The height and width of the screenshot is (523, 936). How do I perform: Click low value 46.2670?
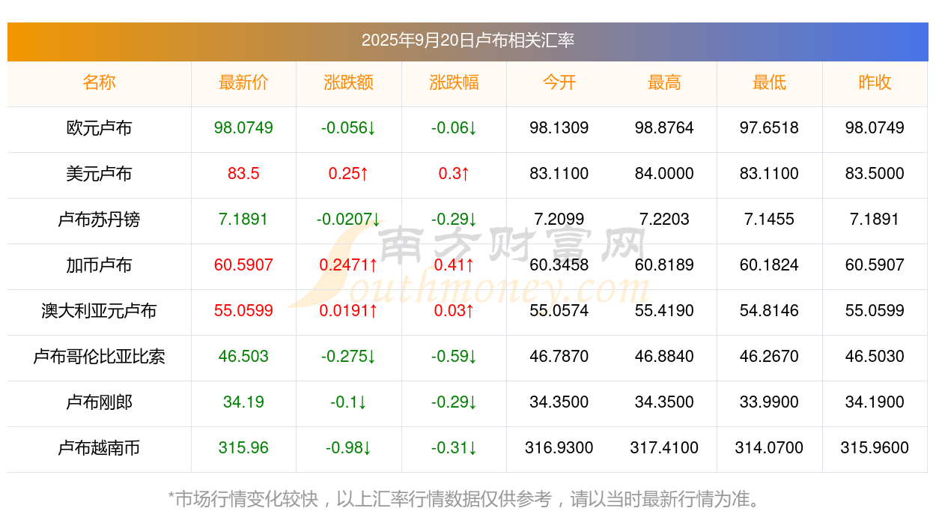pos(770,357)
